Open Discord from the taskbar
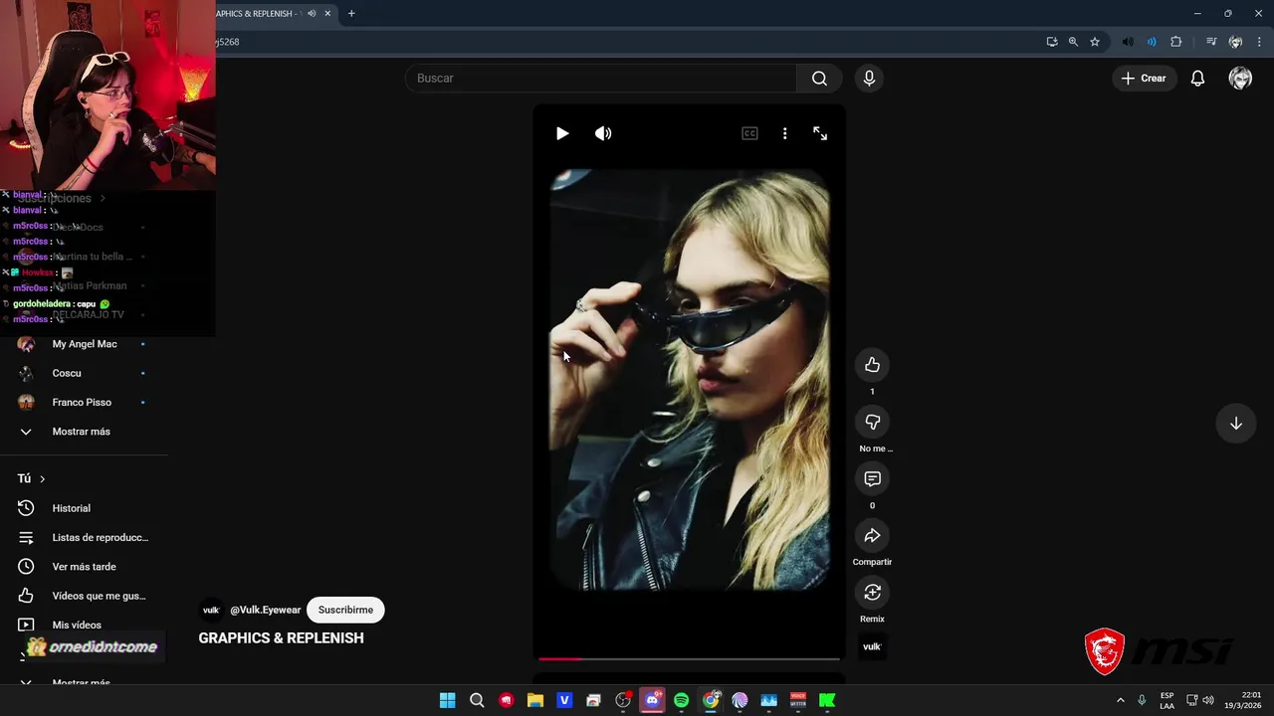The image size is (1274, 716). [x=652, y=700]
